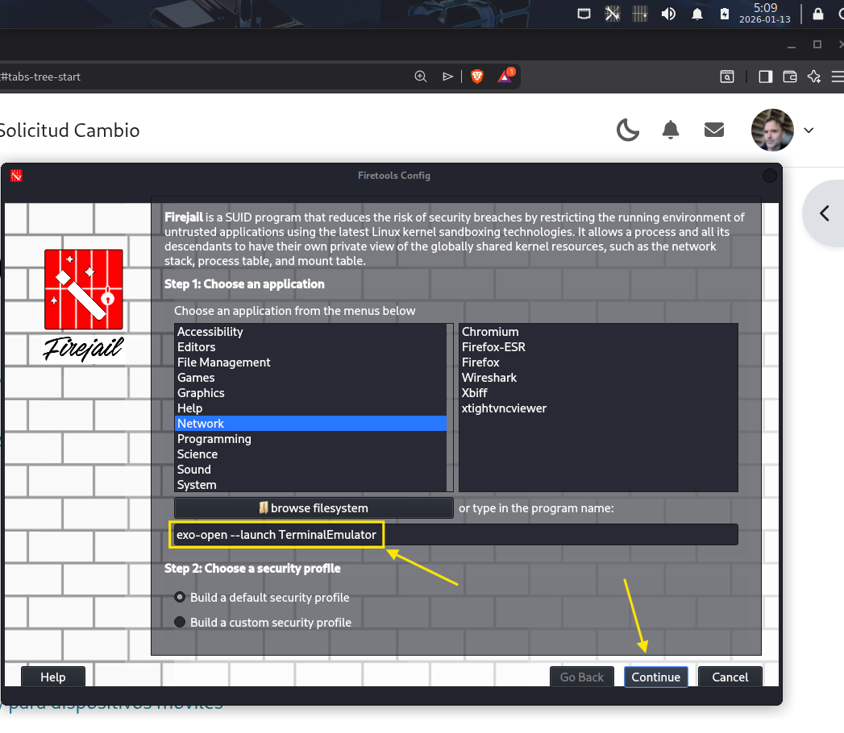Click the grid monitor icon in system tray
844x733 pixels.
640,14
